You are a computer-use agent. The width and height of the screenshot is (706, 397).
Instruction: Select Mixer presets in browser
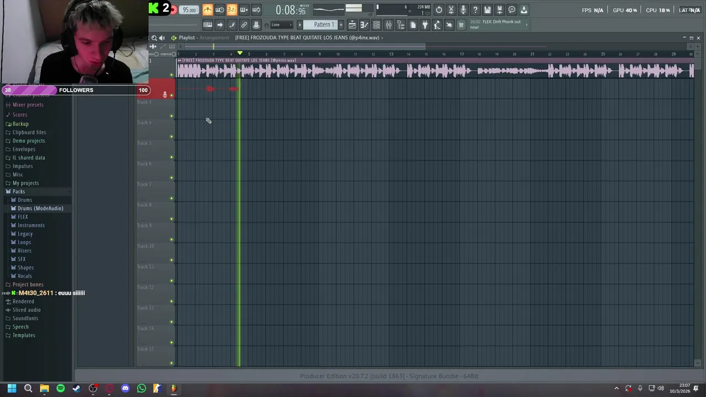click(28, 105)
